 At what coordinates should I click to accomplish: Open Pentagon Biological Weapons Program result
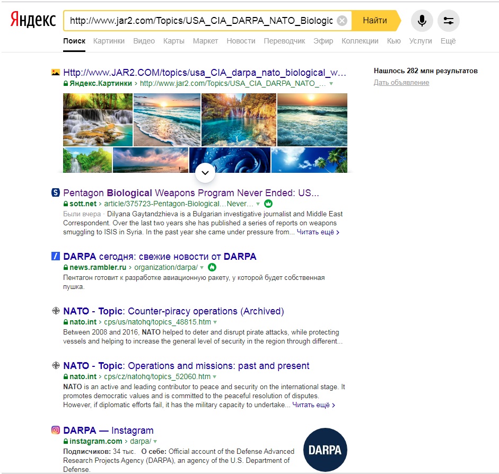pyautogui.click(x=191, y=193)
